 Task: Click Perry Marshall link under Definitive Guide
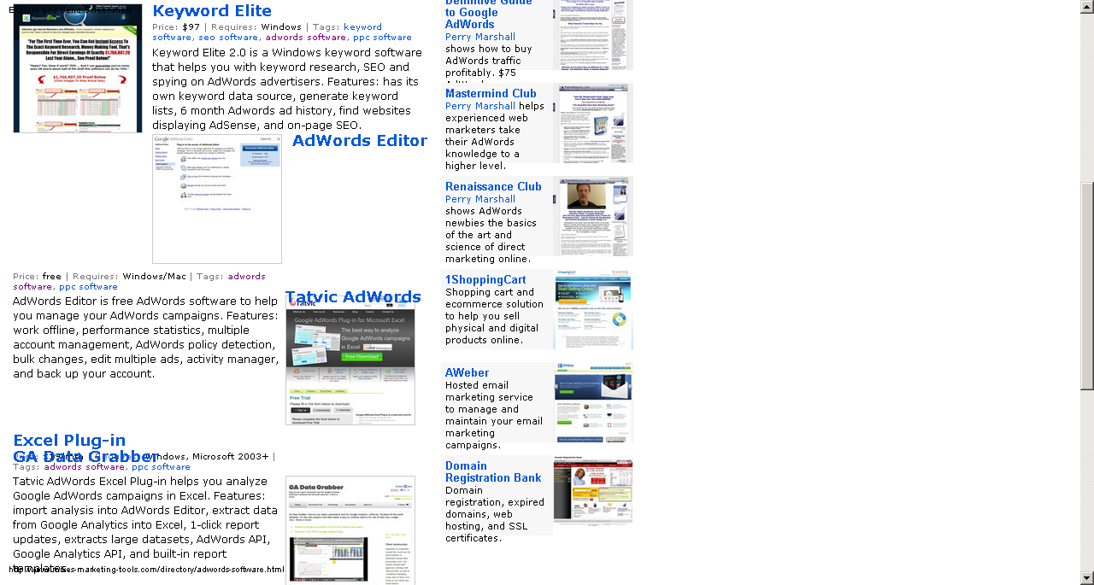click(480, 37)
